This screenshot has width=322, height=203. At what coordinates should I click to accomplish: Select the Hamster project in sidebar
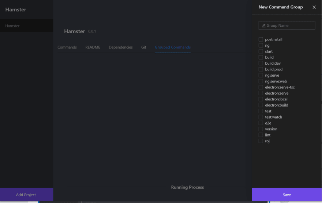[26, 26]
